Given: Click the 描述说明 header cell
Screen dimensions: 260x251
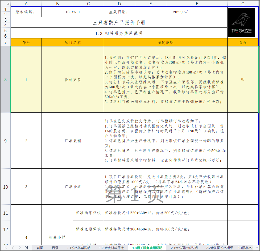Looking at the screenshot, I should (x=166, y=42).
